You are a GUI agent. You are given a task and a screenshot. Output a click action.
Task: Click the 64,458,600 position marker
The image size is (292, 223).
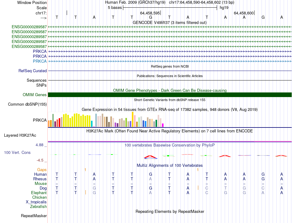(x=244, y=13)
